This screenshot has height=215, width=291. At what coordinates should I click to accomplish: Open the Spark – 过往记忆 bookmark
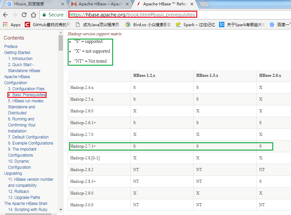196,25
